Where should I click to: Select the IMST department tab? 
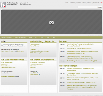pyautogui.click(x=54, y=37)
